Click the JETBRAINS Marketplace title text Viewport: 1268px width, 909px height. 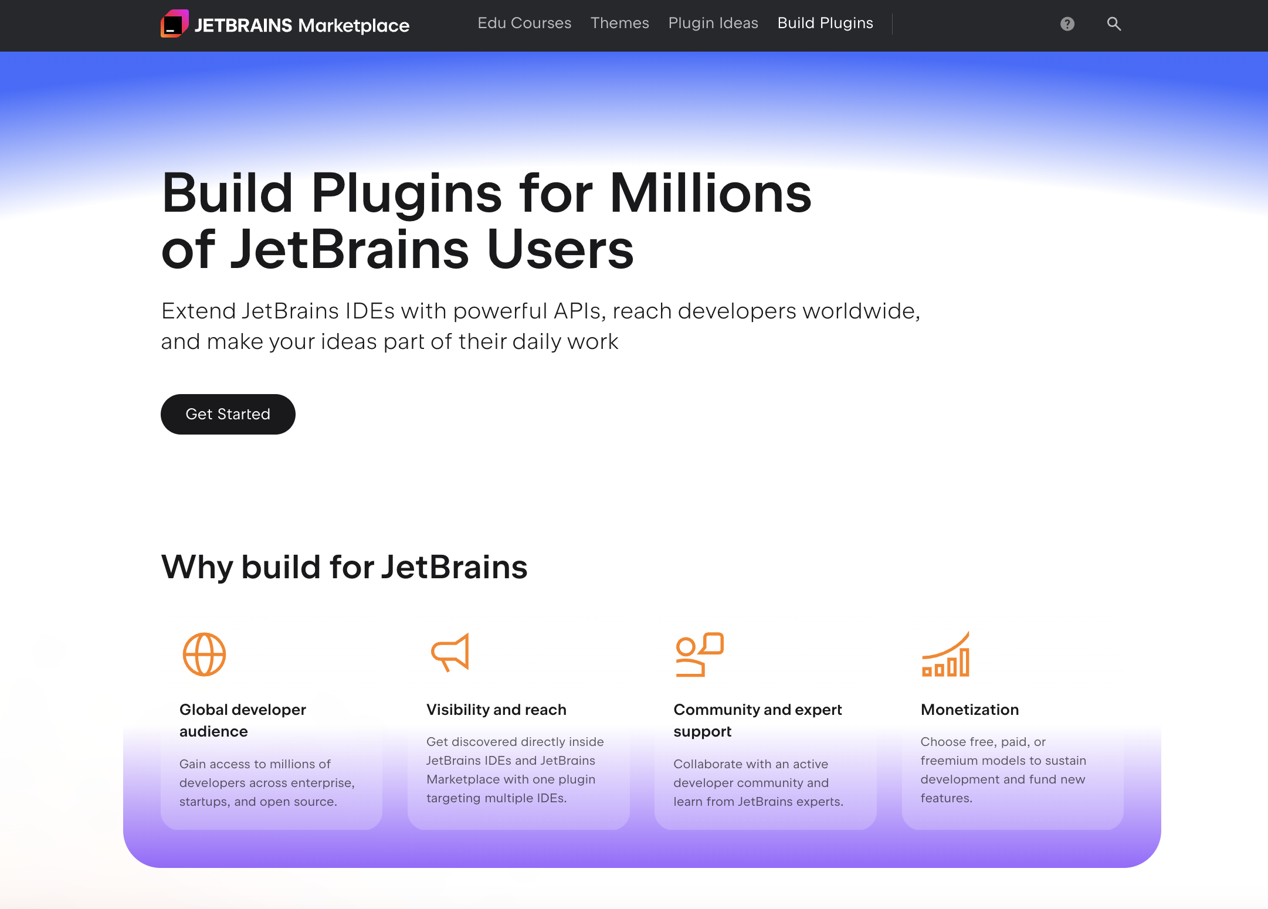(301, 26)
